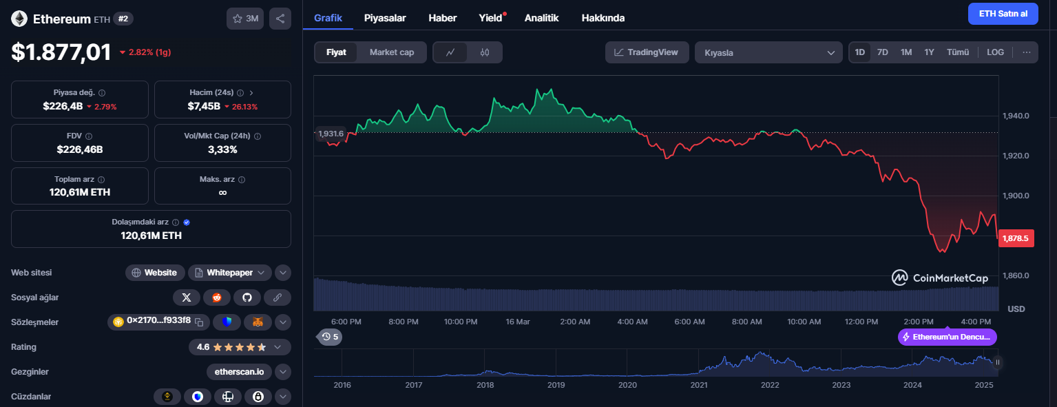Add contract to MetaMask via fox icon
Viewport: 1057px width, 407px height.
point(258,322)
